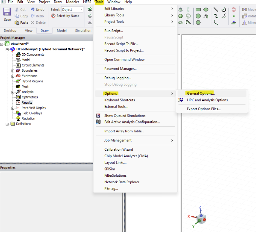
Task: Select the draw ellipse tool icon
Action: 206,10
